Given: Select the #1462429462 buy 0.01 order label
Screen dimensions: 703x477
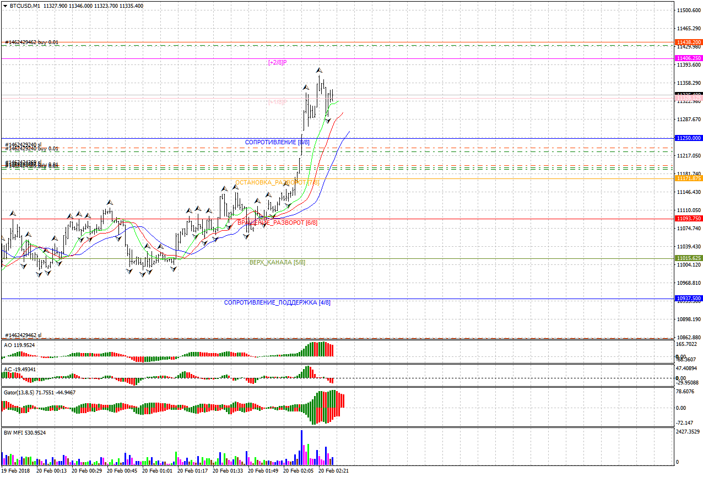Looking at the screenshot, I should [x=31, y=42].
